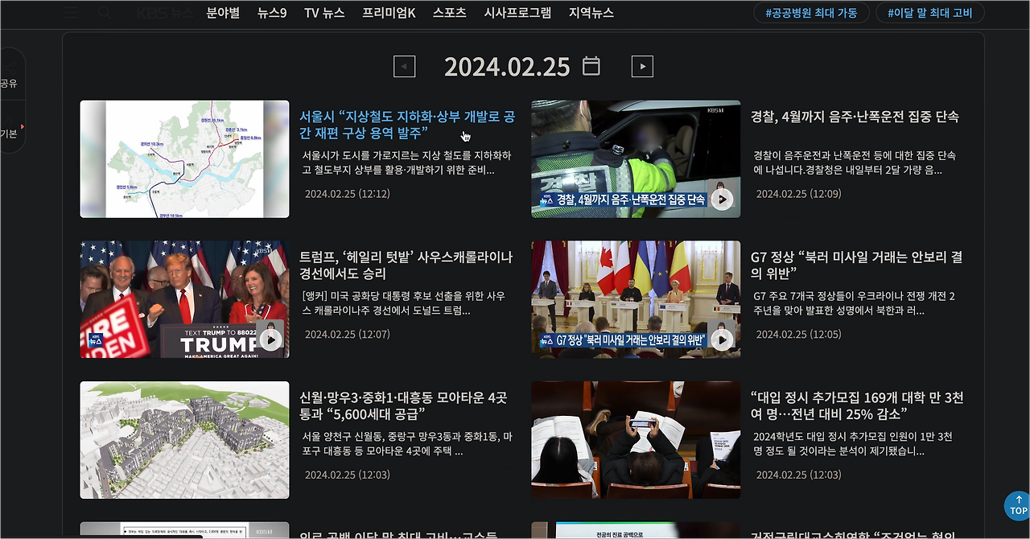This screenshot has width=1030, height=539.
Task: Open 트럼프 사우스캐롤라이나 경선 headline
Action: [x=406, y=265]
